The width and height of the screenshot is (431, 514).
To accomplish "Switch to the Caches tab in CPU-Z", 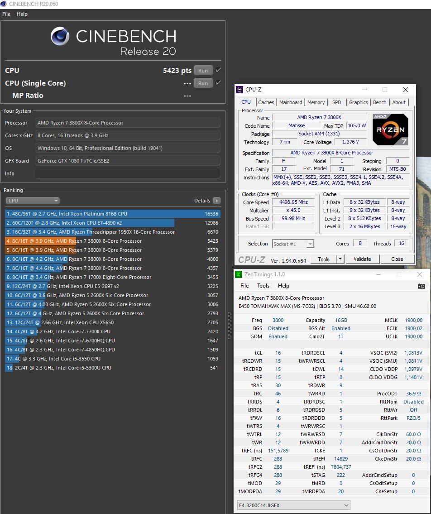I will click(x=266, y=102).
